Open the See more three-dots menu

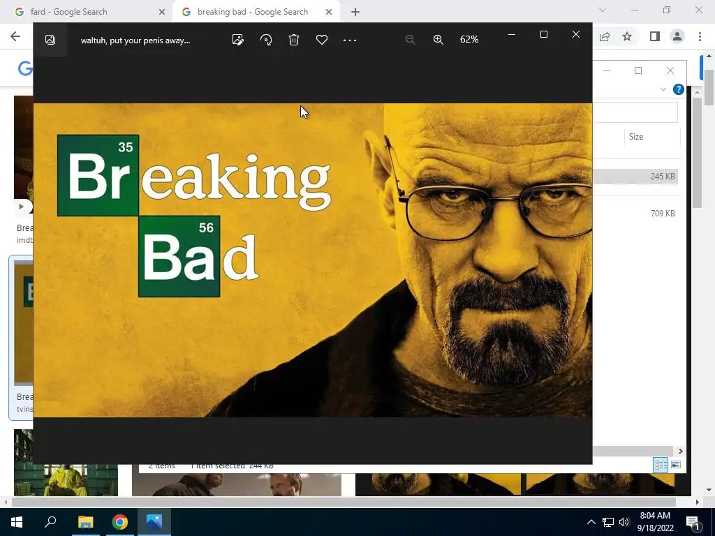click(x=350, y=40)
